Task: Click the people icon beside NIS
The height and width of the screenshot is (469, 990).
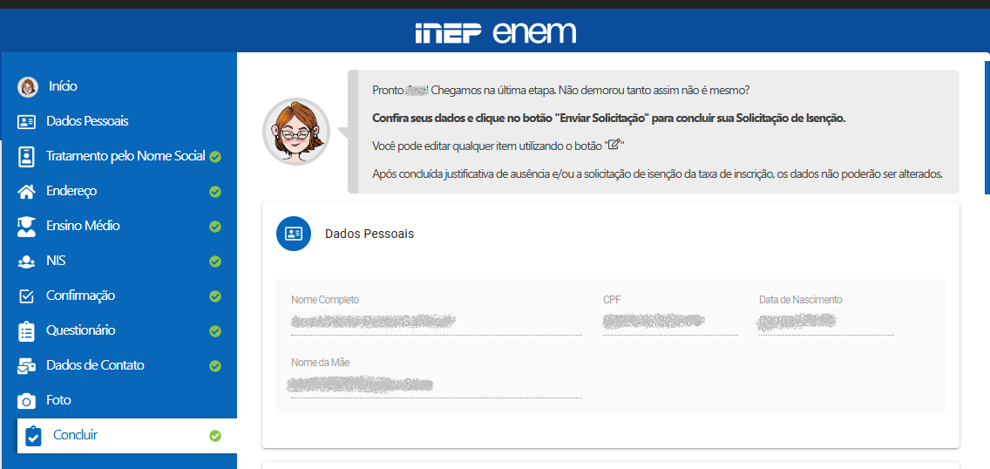Action: point(27,261)
